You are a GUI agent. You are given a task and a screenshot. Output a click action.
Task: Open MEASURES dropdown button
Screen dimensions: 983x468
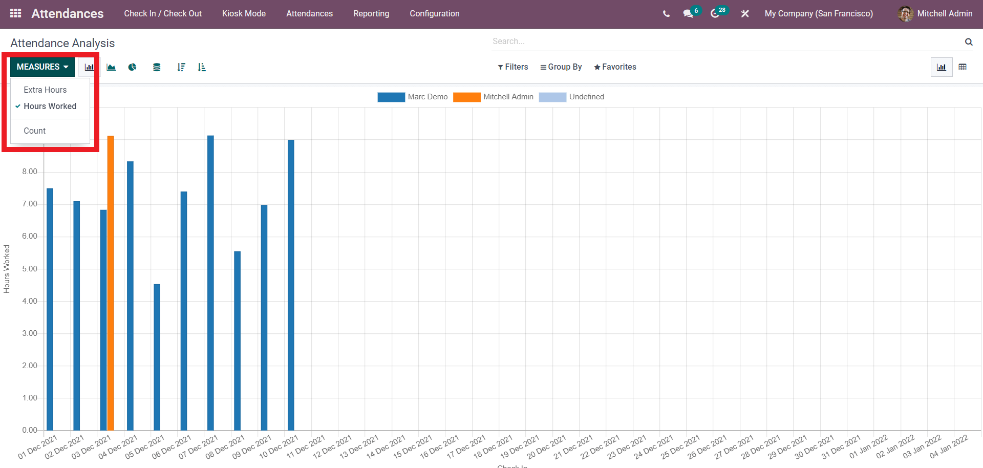[x=42, y=67]
